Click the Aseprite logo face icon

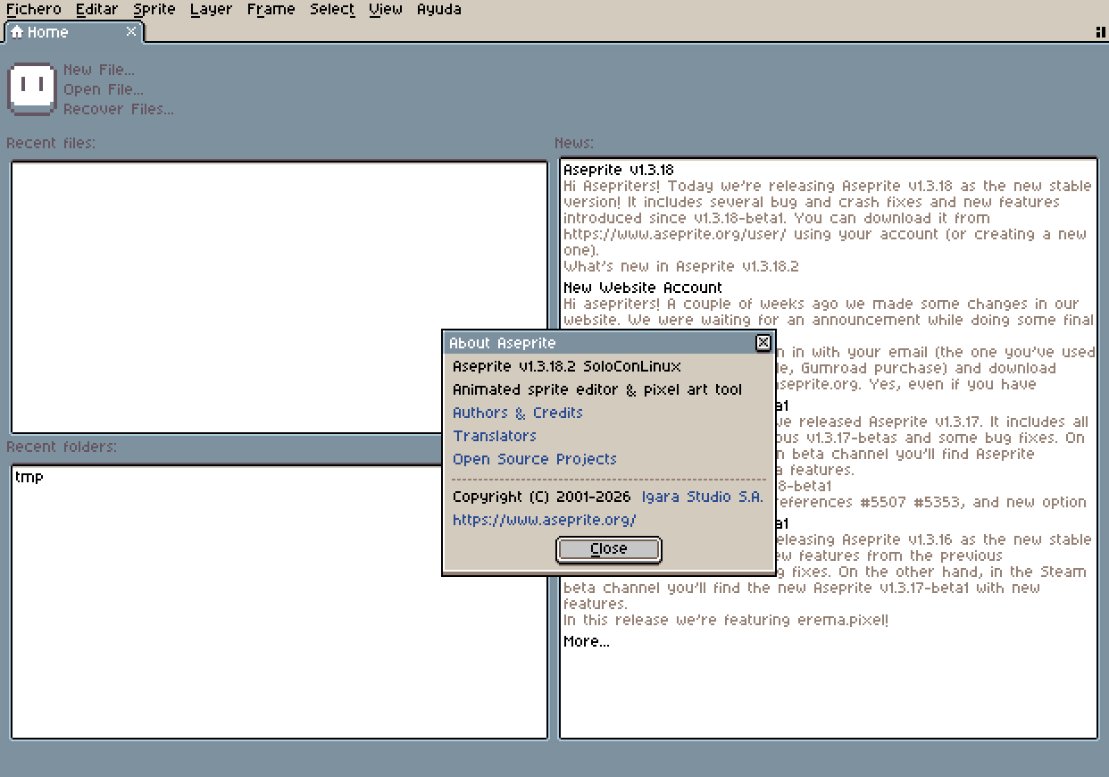click(x=32, y=88)
